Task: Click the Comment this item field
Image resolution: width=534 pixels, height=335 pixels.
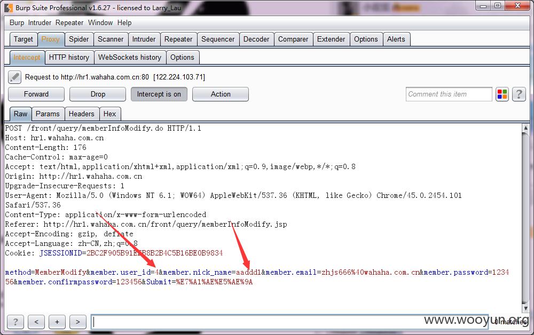Action: pyautogui.click(x=449, y=94)
